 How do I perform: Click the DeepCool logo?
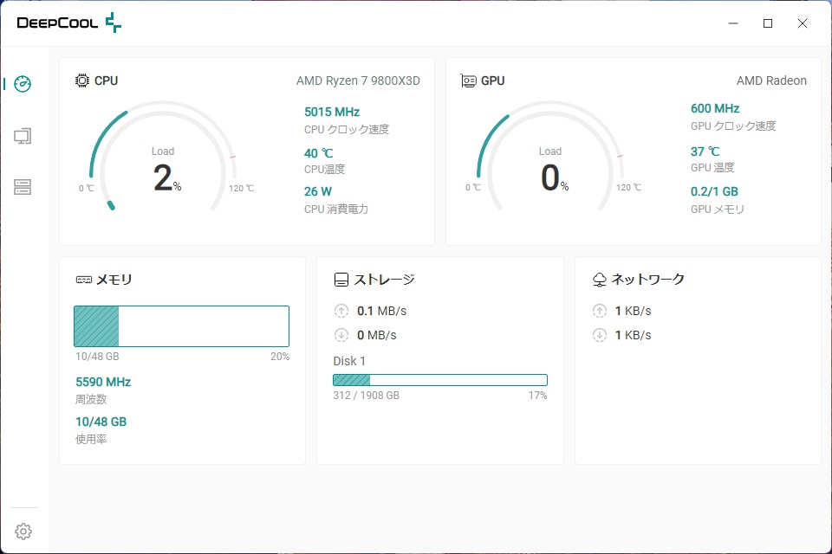click(69, 23)
